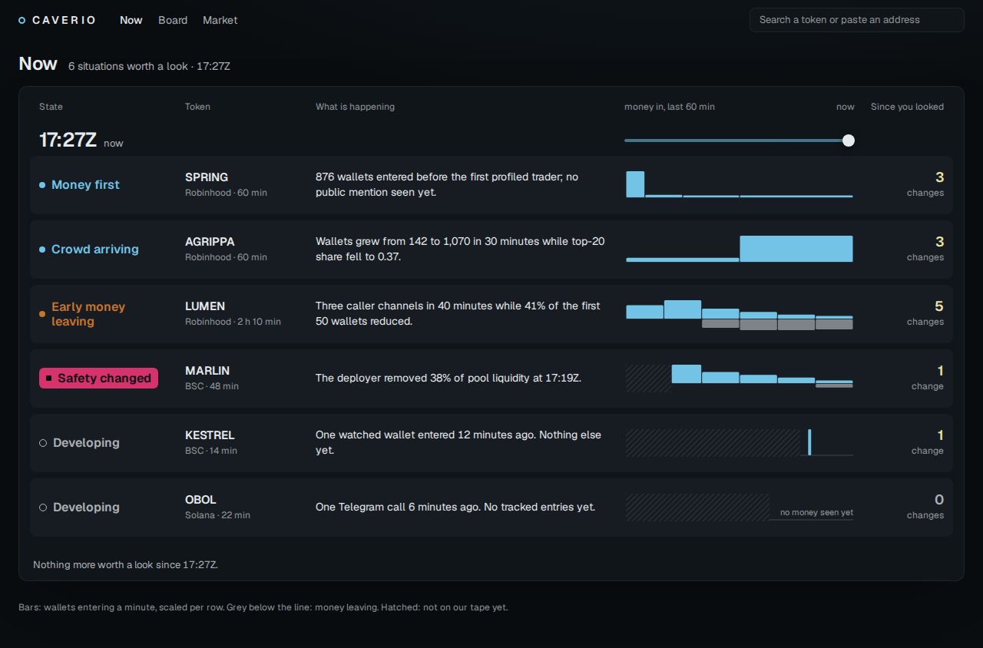Click the LUMEN money-in bar chart
Image resolution: width=983 pixels, height=648 pixels.
pyautogui.click(x=740, y=315)
